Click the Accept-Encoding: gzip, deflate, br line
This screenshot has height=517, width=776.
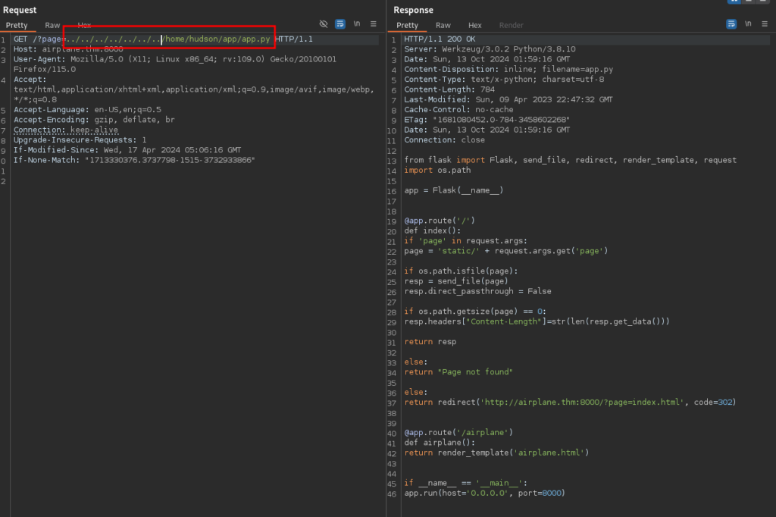tap(94, 120)
